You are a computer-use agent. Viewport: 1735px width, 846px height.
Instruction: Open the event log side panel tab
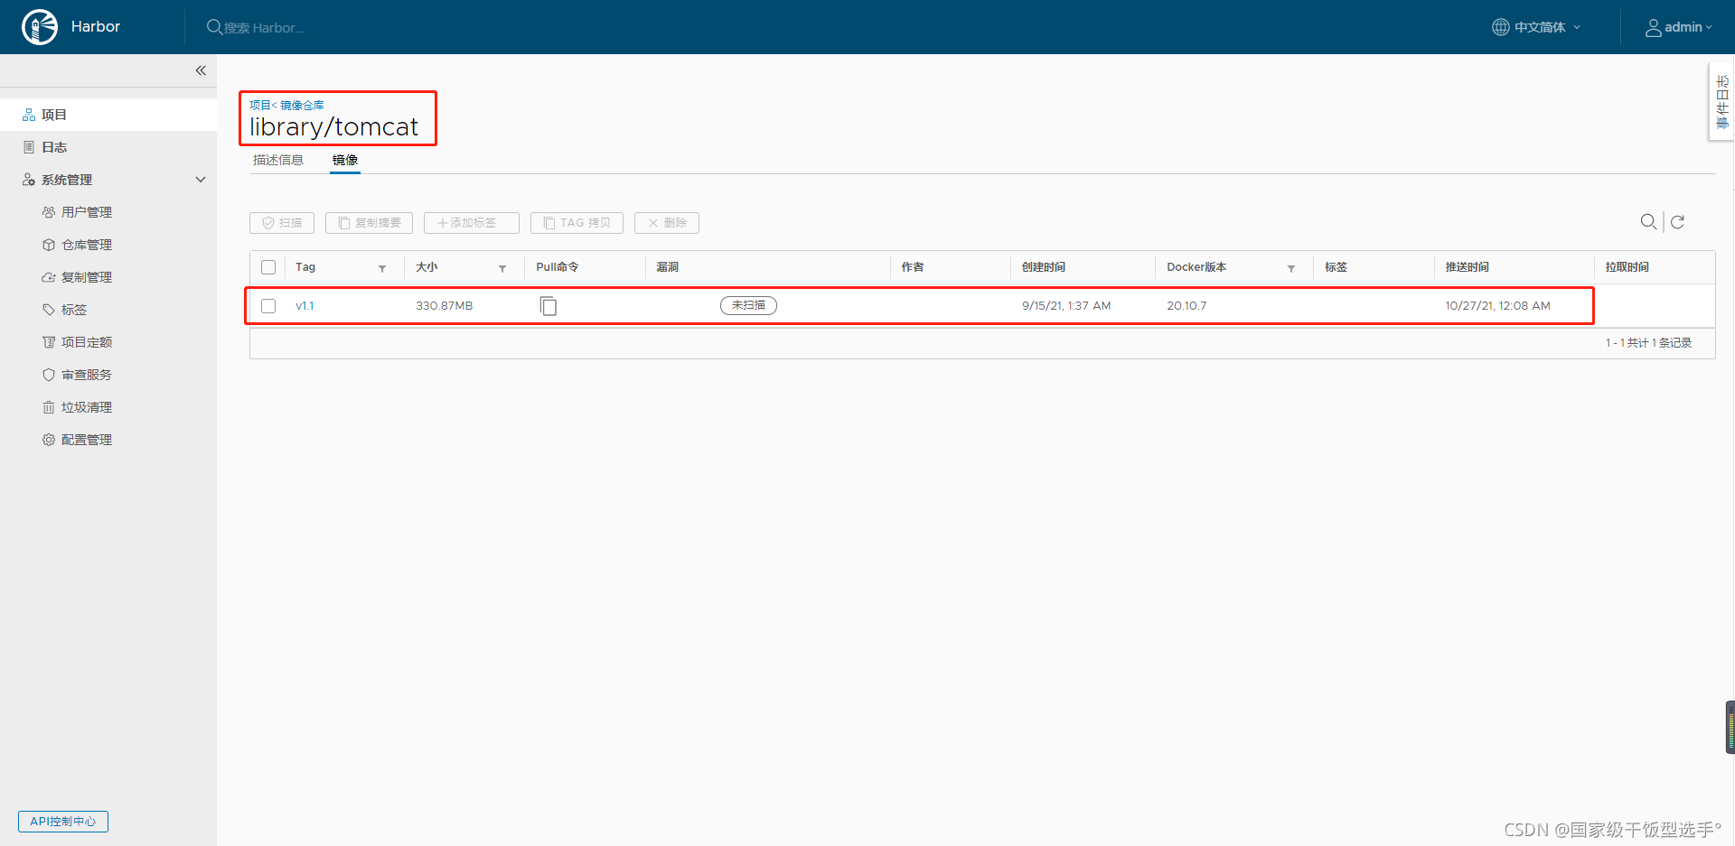1721,101
